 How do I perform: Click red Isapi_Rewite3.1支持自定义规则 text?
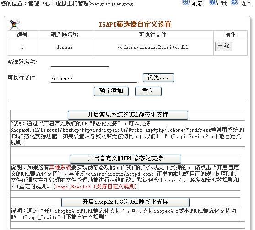pyautogui.click(x=95, y=187)
